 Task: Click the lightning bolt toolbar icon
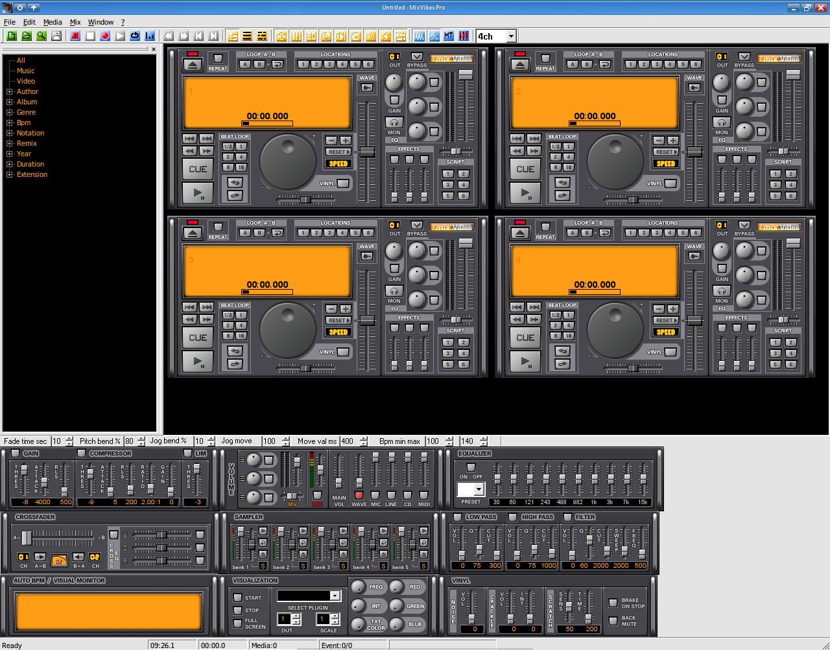pos(386,36)
